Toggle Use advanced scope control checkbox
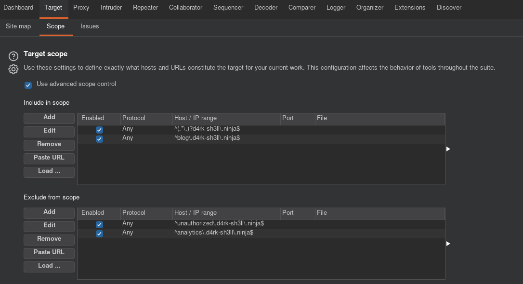Image resolution: width=523 pixels, height=284 pixels. [28, 85]
